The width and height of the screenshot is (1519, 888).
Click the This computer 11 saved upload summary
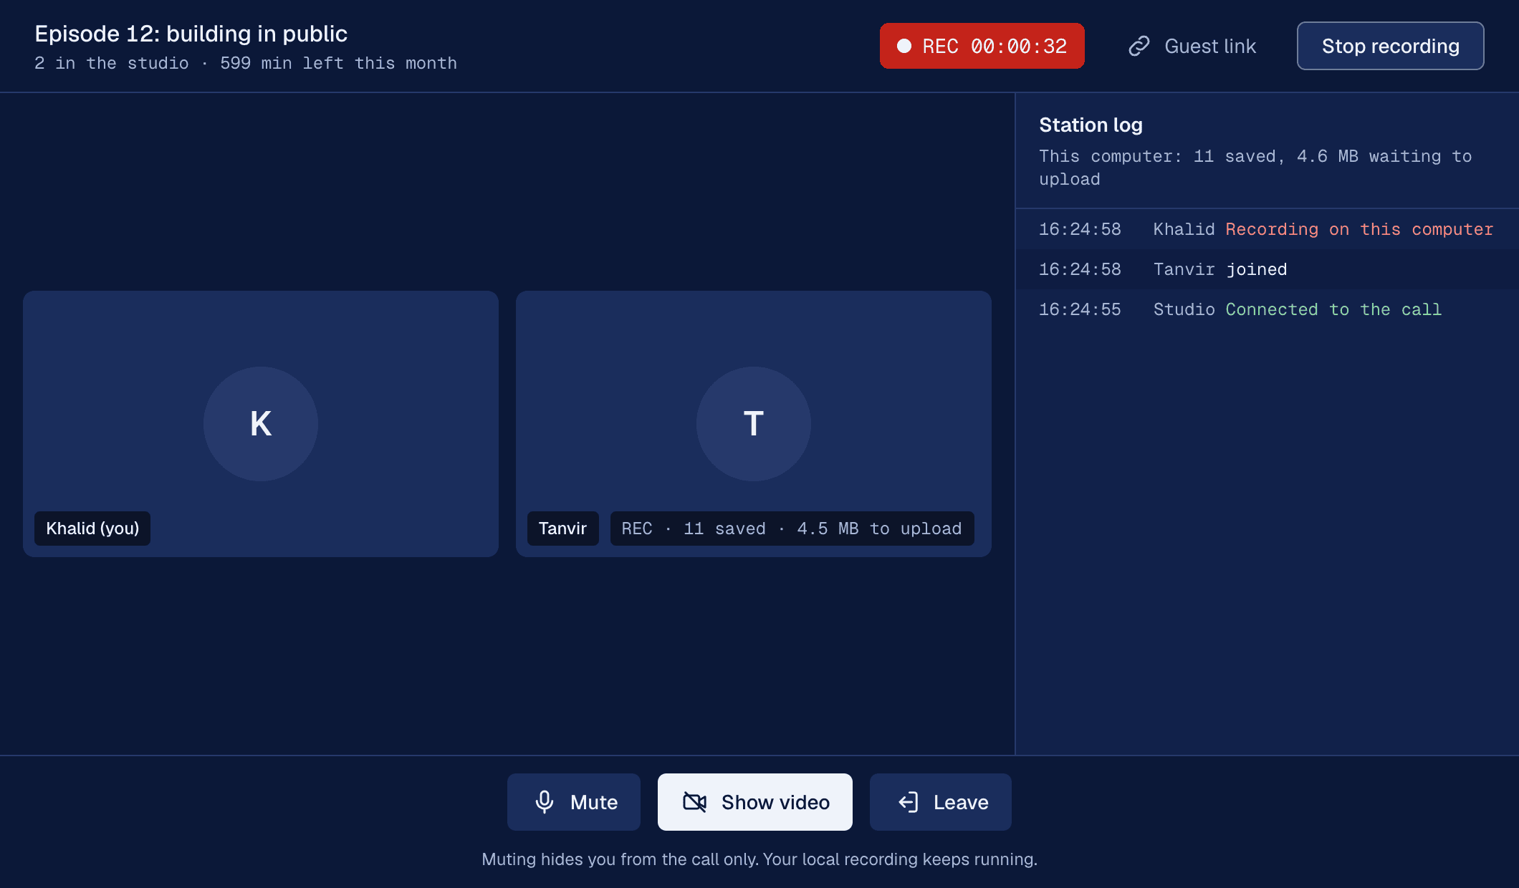(1255, 168)
